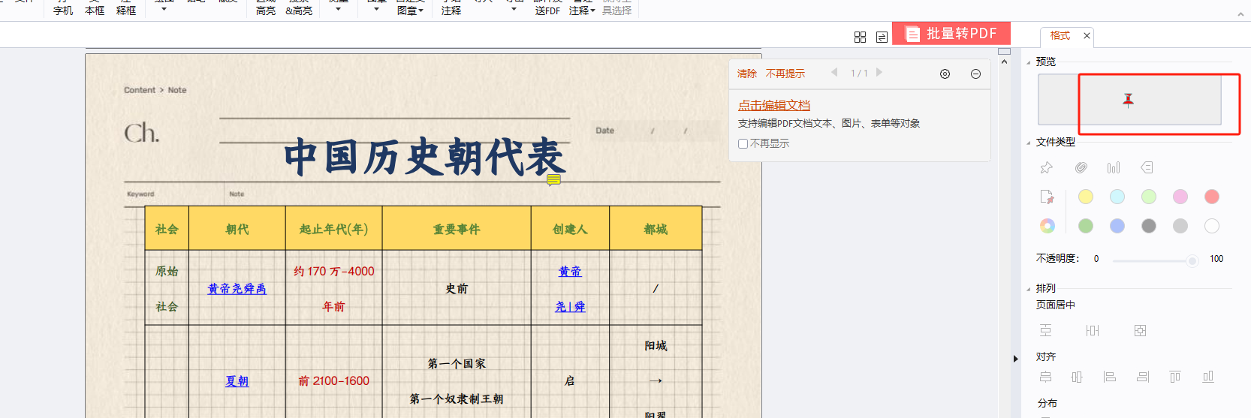
Task: Select the tag file type icon
Action: (x=1146, y=167)
